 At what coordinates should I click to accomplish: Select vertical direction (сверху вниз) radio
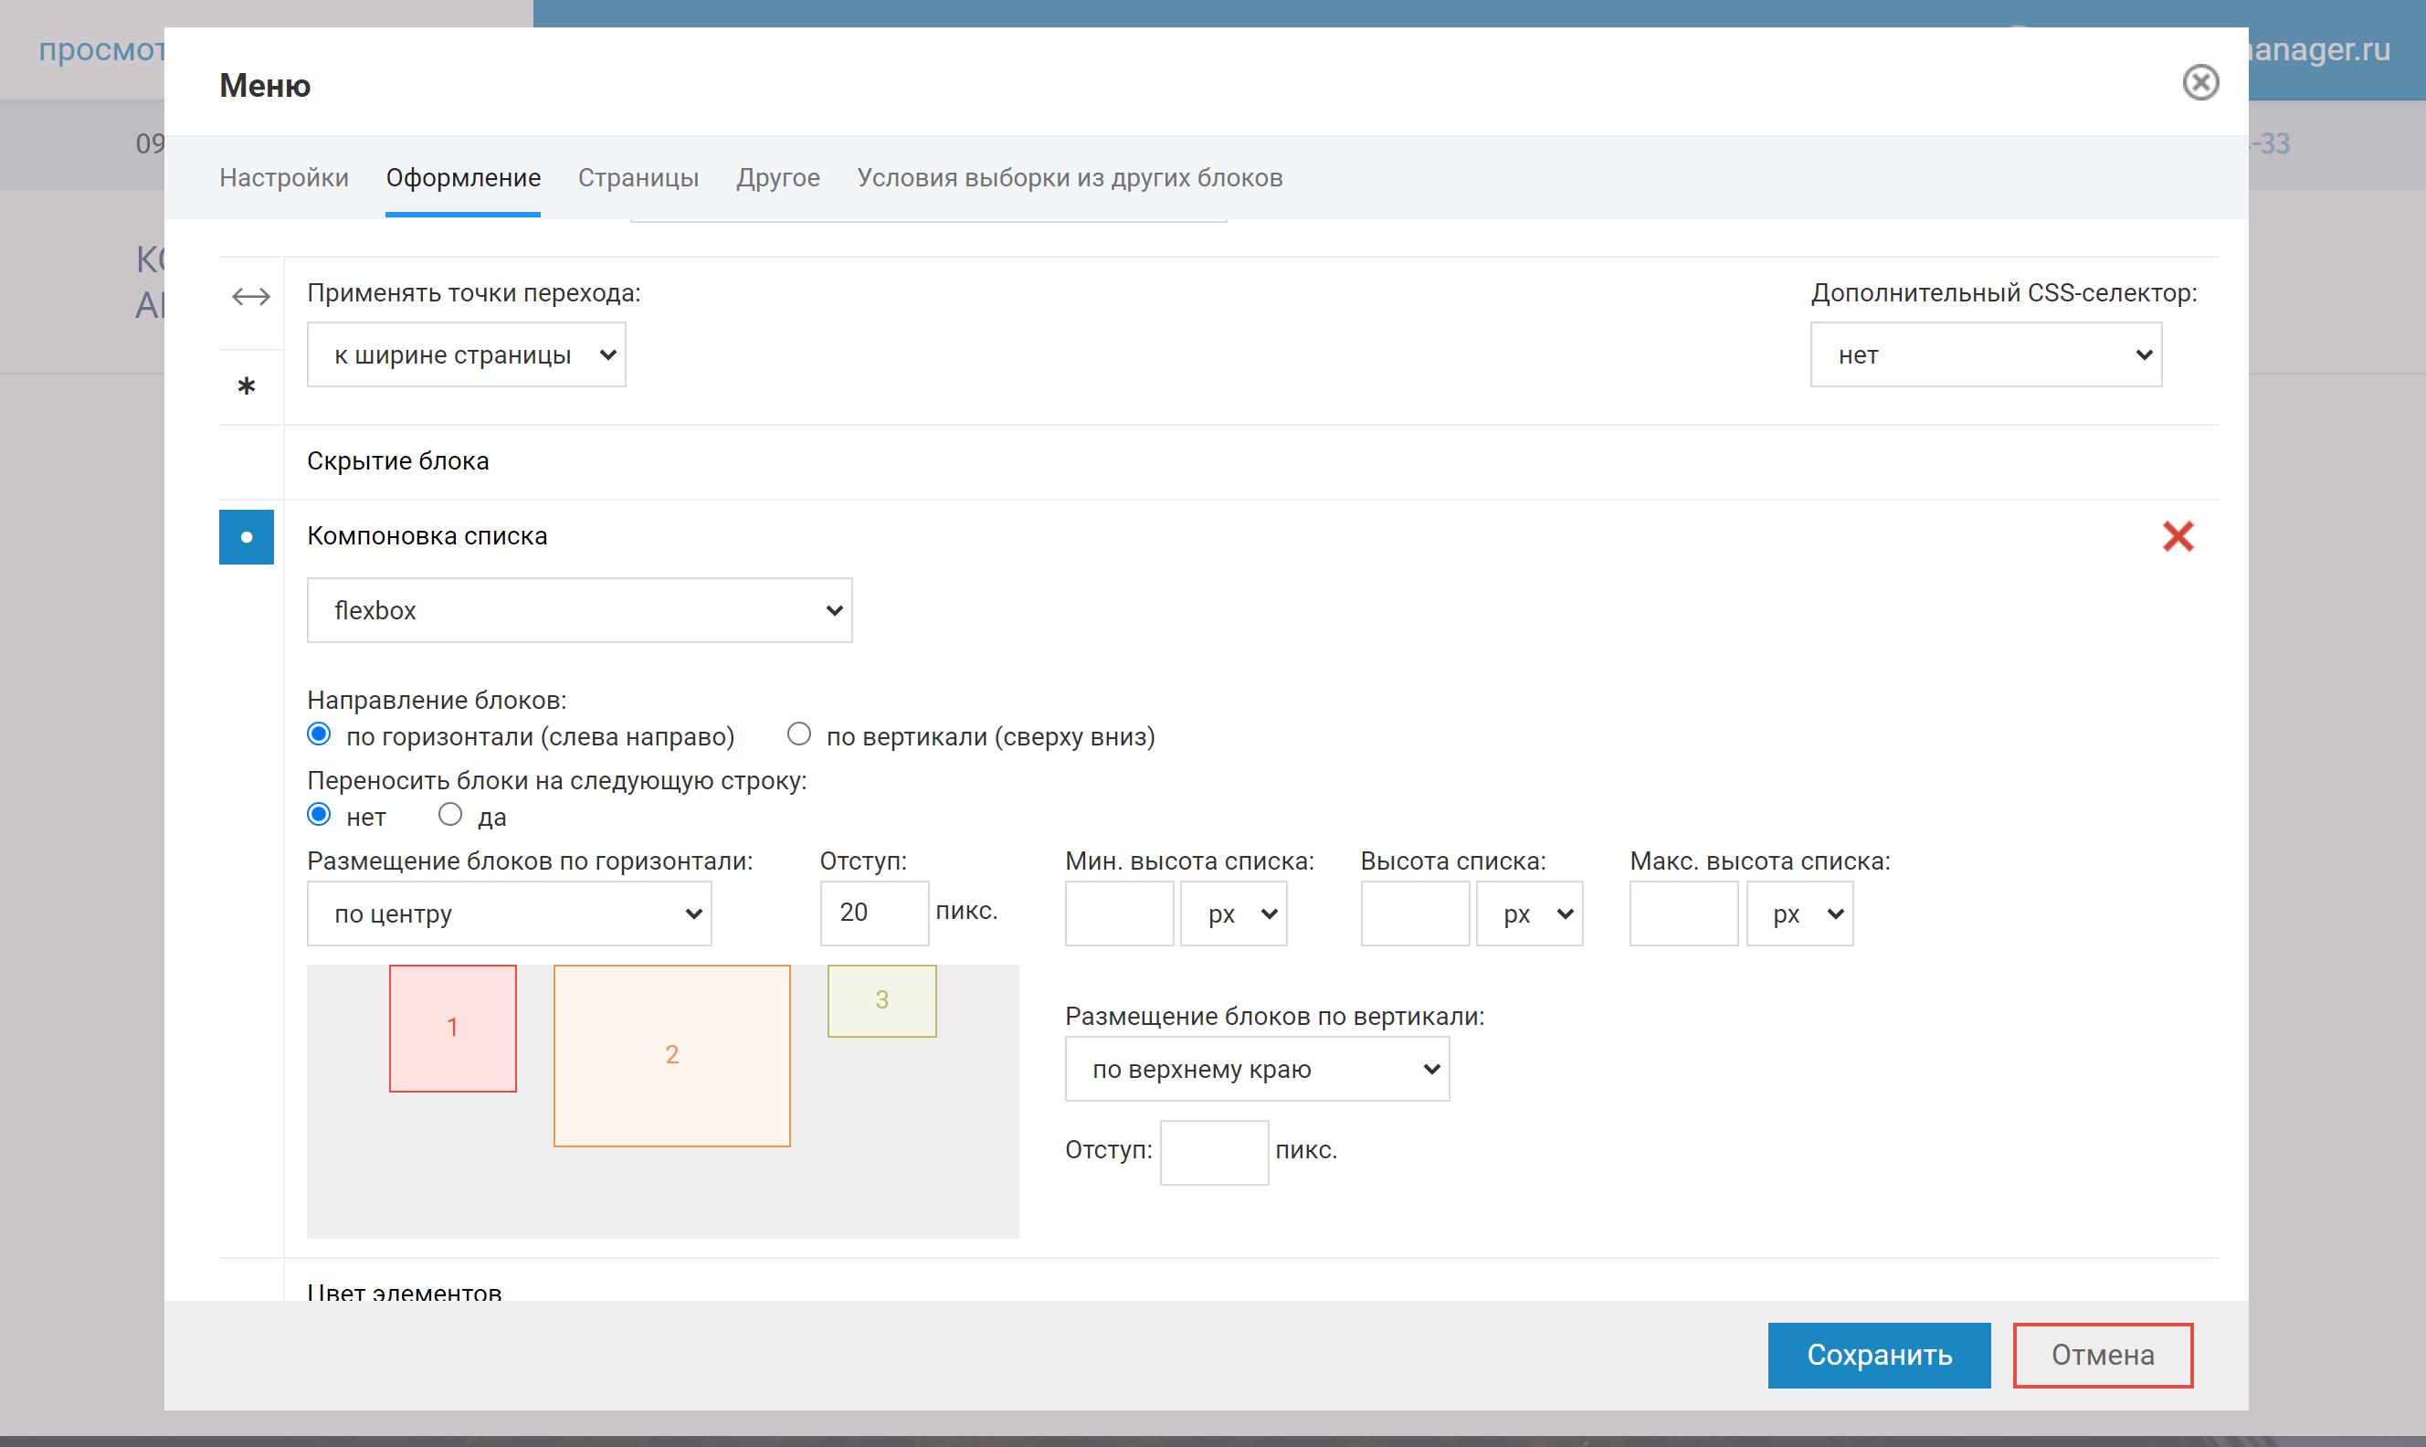point(799,734)
